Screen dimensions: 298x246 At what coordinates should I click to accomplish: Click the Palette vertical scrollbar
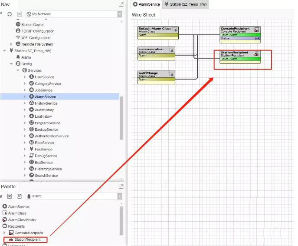(x=121, y=221)
